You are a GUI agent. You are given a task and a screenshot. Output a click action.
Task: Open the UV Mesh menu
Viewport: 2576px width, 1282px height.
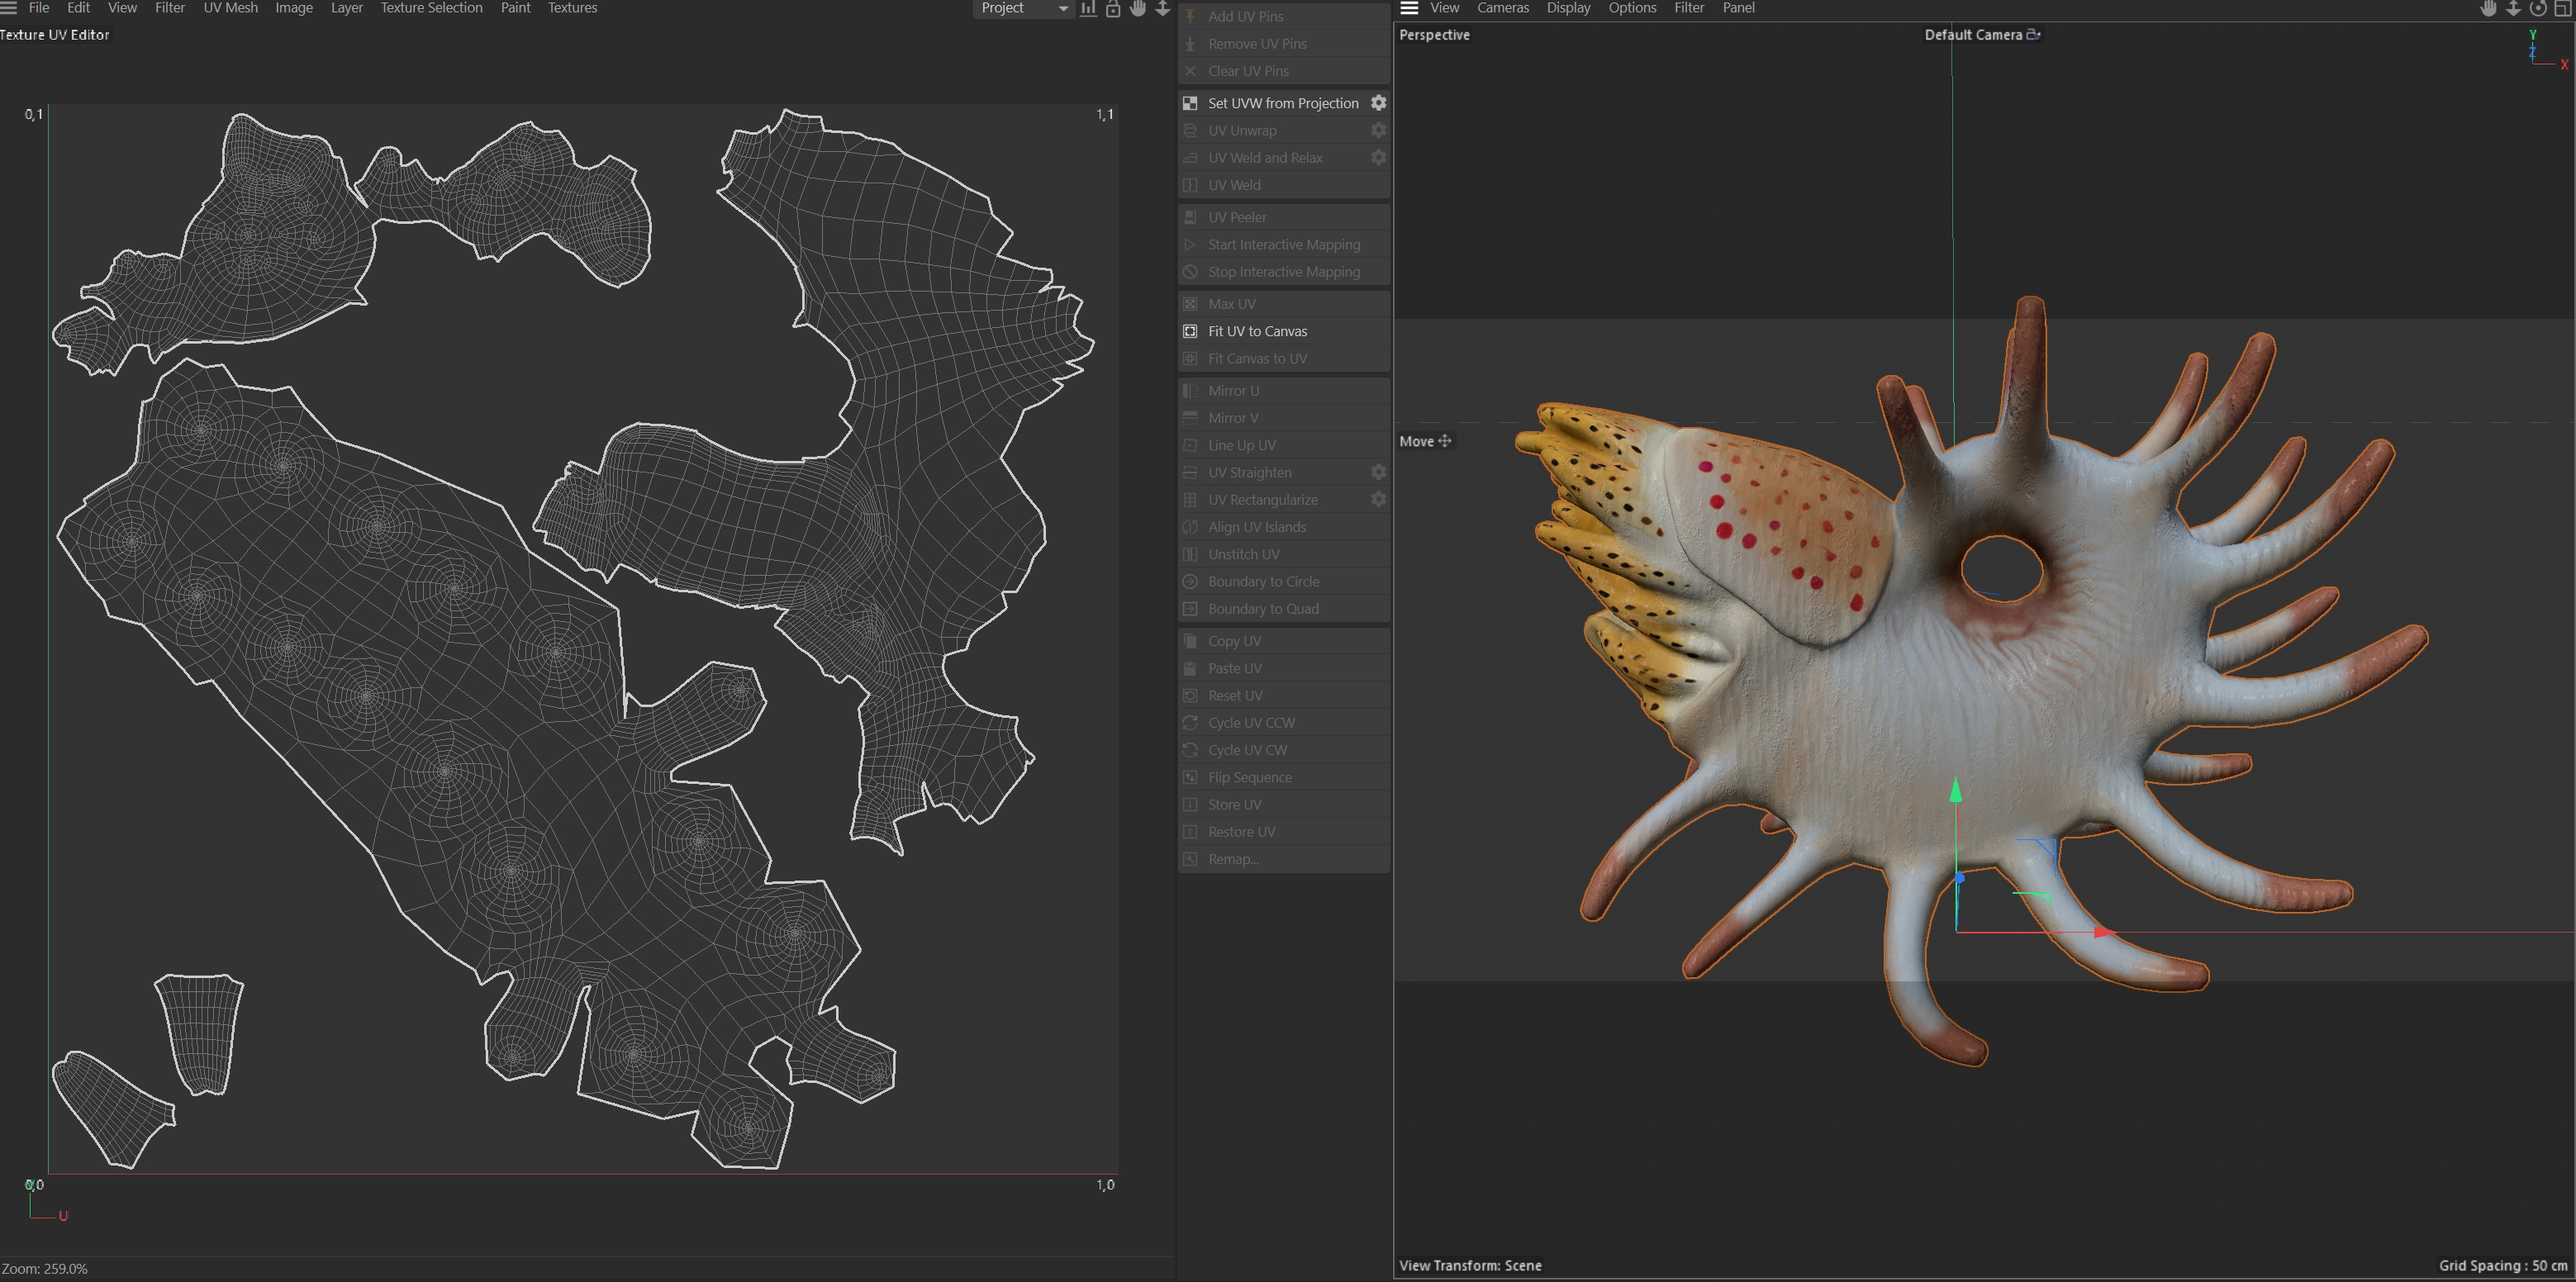230,8
